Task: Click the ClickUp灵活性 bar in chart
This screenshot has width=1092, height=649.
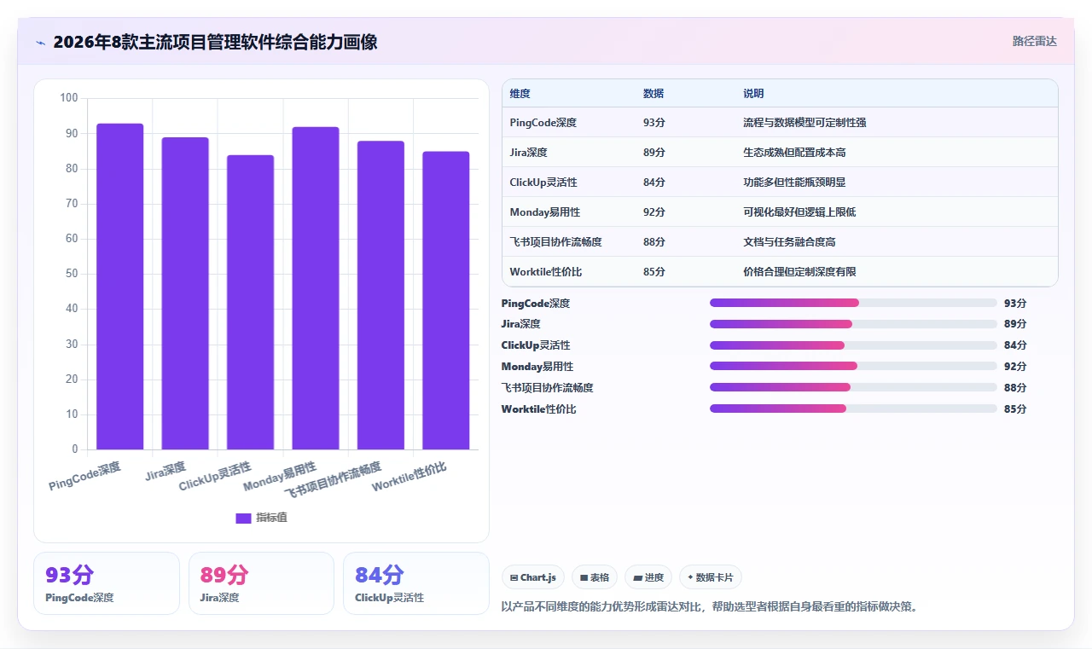Action: pos(250,302)
